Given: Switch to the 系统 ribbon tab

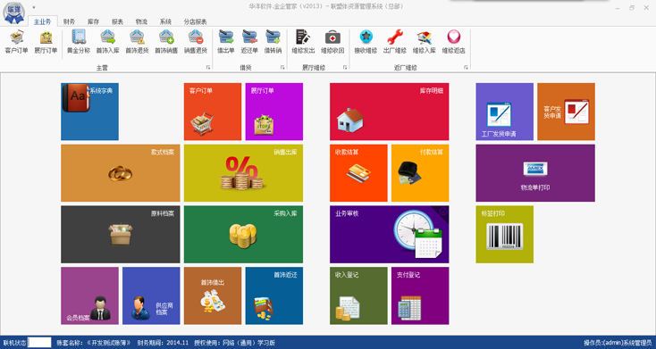Looking at the screenshot, I should (x=165, y=21).
